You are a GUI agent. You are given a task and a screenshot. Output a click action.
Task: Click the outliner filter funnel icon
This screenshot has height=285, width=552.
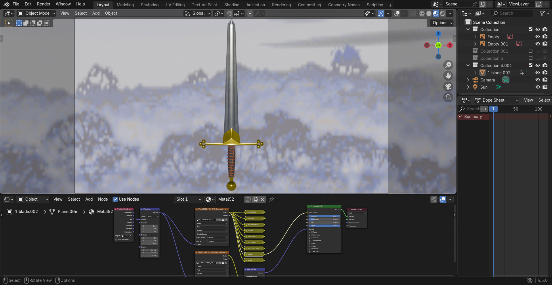click(542, 13)
